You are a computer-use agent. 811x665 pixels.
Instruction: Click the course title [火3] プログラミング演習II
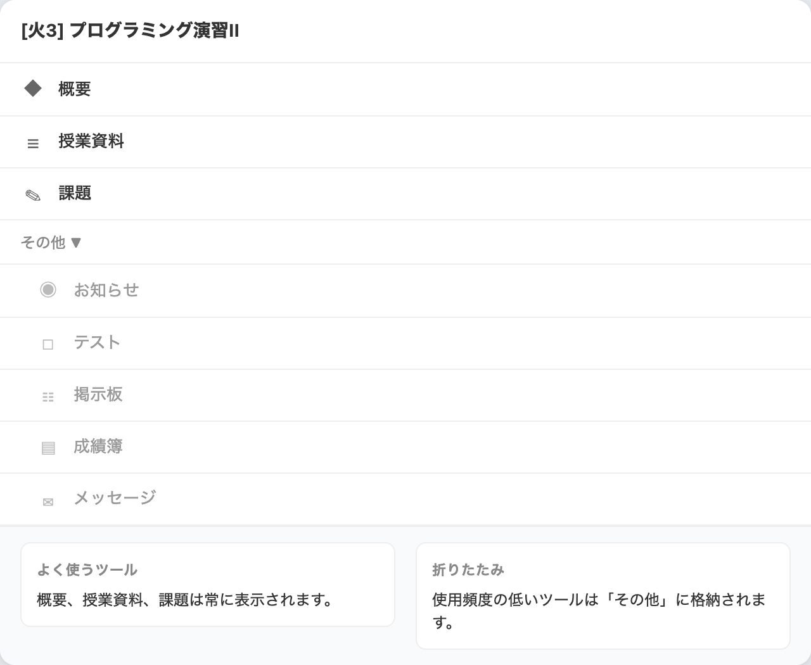[x=129, y=27]
